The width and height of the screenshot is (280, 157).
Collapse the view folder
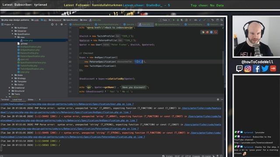click(x=15, y=37)
